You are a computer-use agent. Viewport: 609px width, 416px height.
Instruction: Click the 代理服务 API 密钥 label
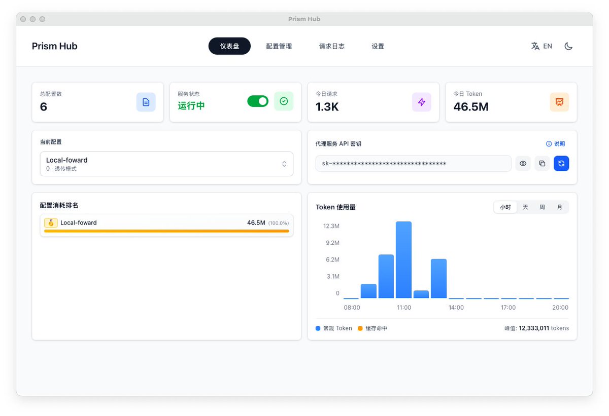339,144
